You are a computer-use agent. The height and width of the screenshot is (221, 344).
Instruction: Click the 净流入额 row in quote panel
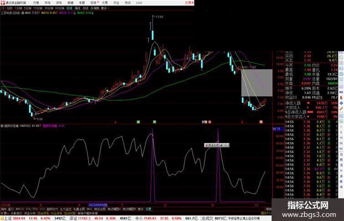[x=312, y=103]
